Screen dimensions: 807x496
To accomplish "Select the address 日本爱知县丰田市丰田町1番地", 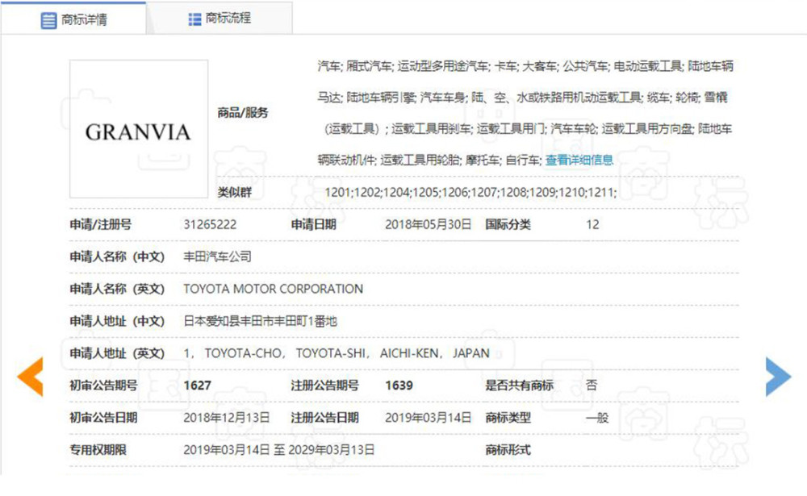I will point(261,321).
